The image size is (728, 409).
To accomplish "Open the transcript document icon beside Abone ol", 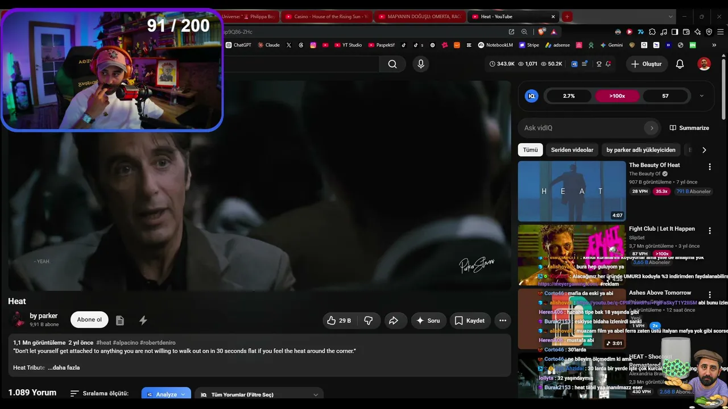I will tap(119, 320).
